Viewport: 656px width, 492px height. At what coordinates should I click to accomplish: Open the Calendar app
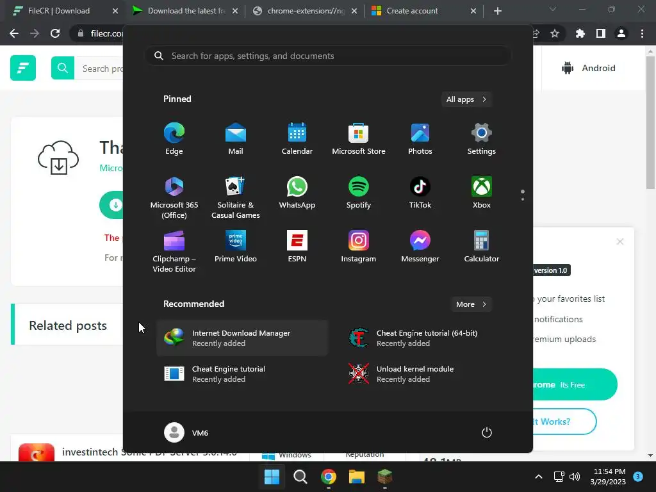pos(297,139)
